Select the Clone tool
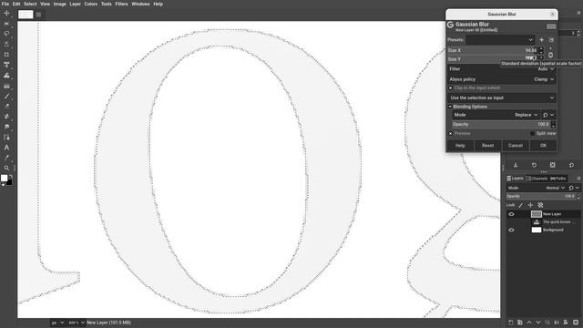This screenshot has height=328, width=583. click(6, 117)
